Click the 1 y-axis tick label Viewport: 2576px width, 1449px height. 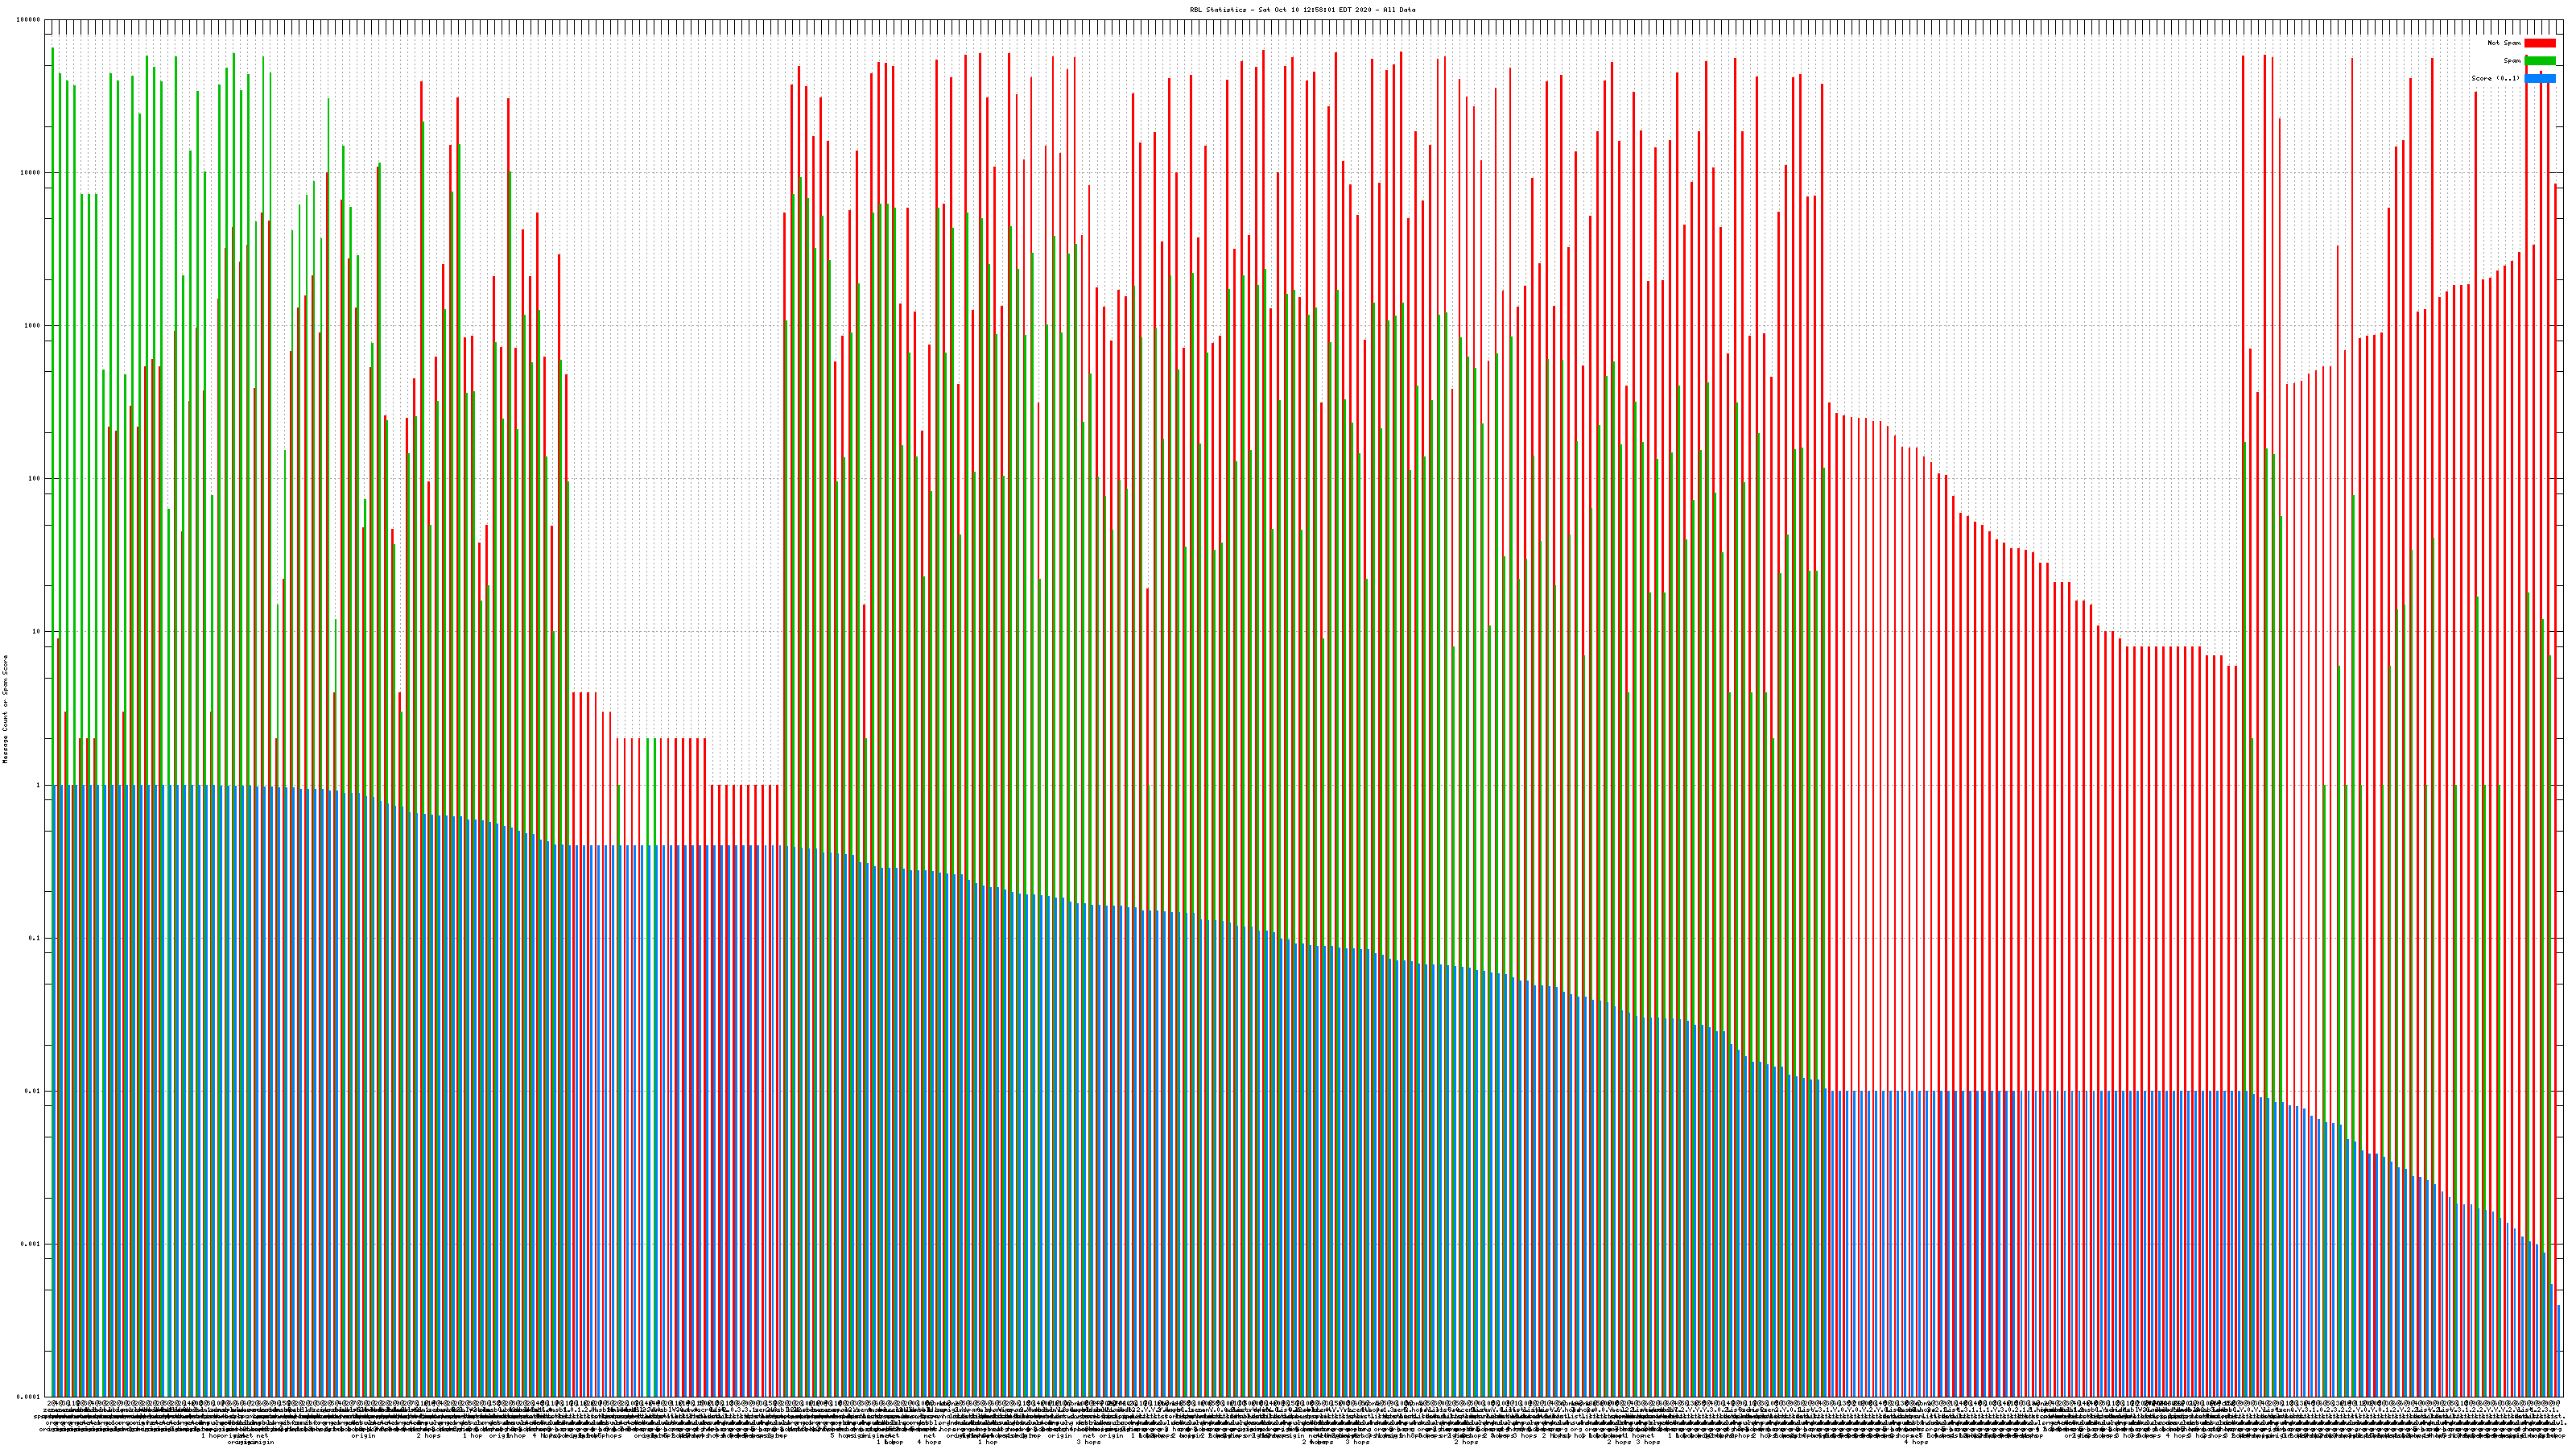[38, 785]
